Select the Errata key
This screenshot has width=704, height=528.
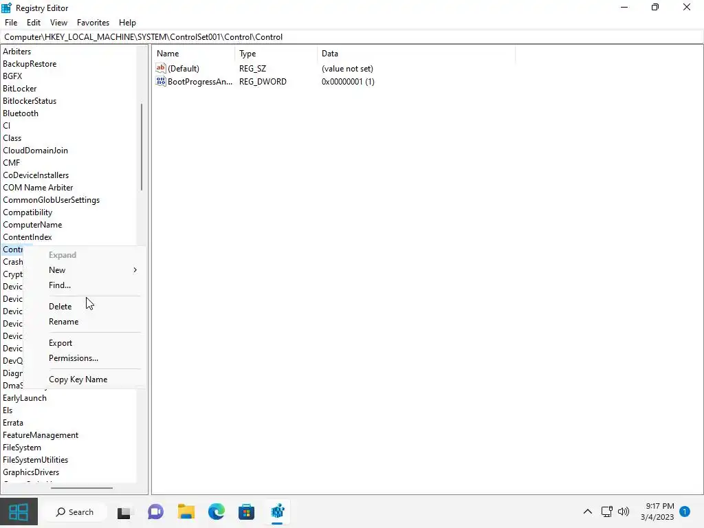tap(13, 423)
